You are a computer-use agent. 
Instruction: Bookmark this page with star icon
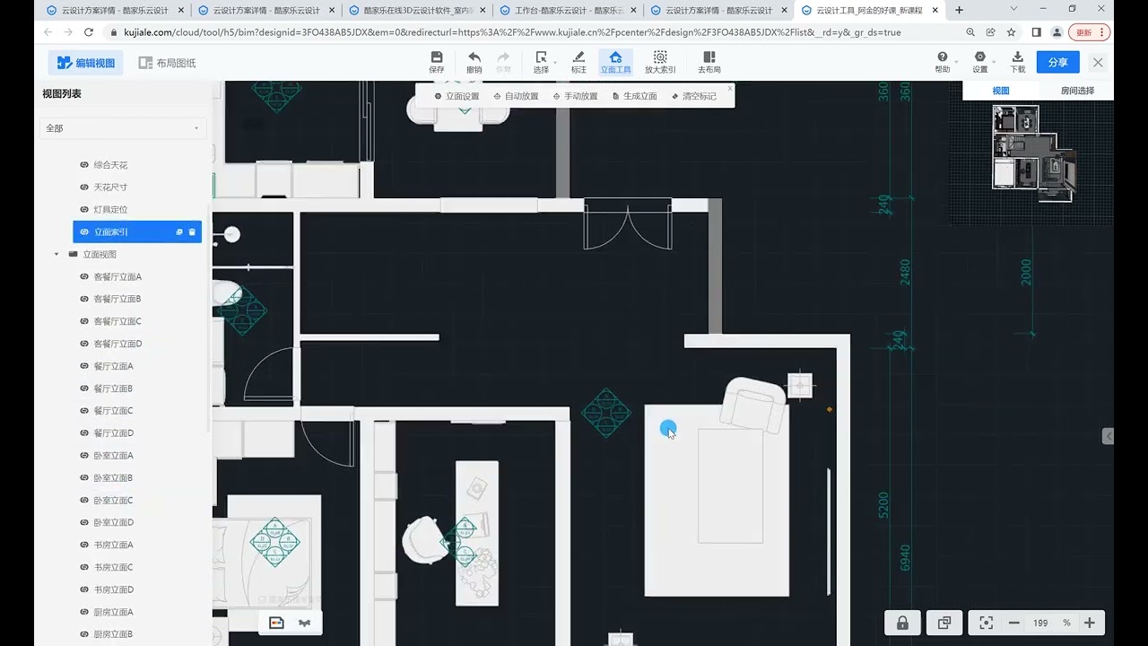point(1011,32)
